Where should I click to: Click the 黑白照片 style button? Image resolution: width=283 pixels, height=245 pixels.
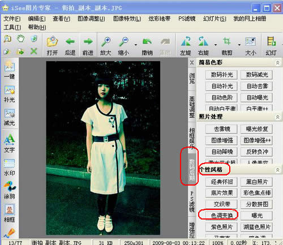point(257,182)
